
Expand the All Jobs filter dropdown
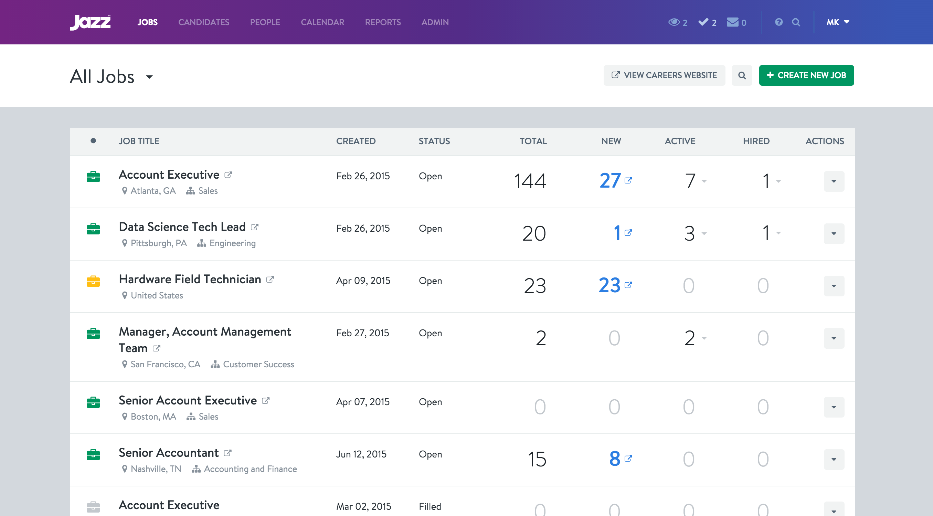tap(149, 77)
